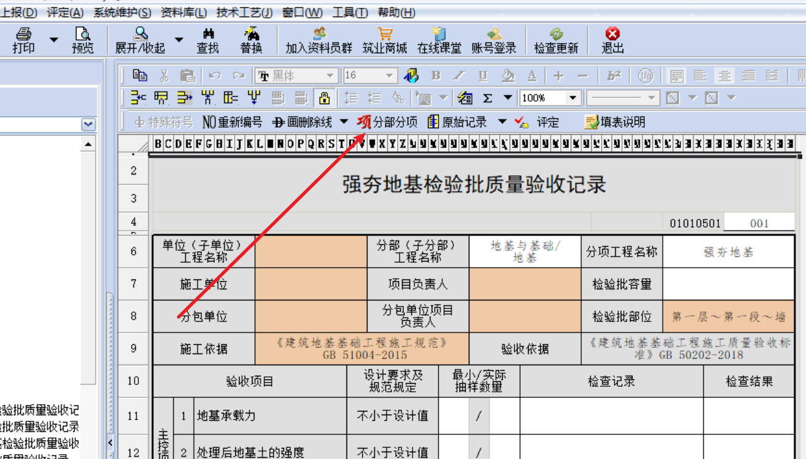Click Account Login (账号登录)
This screenshot has height=459, width=806.
[x=493, y=40]
